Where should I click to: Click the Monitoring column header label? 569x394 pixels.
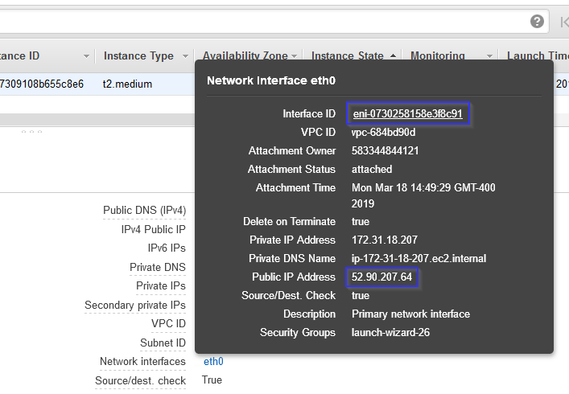tap(438, 55)
